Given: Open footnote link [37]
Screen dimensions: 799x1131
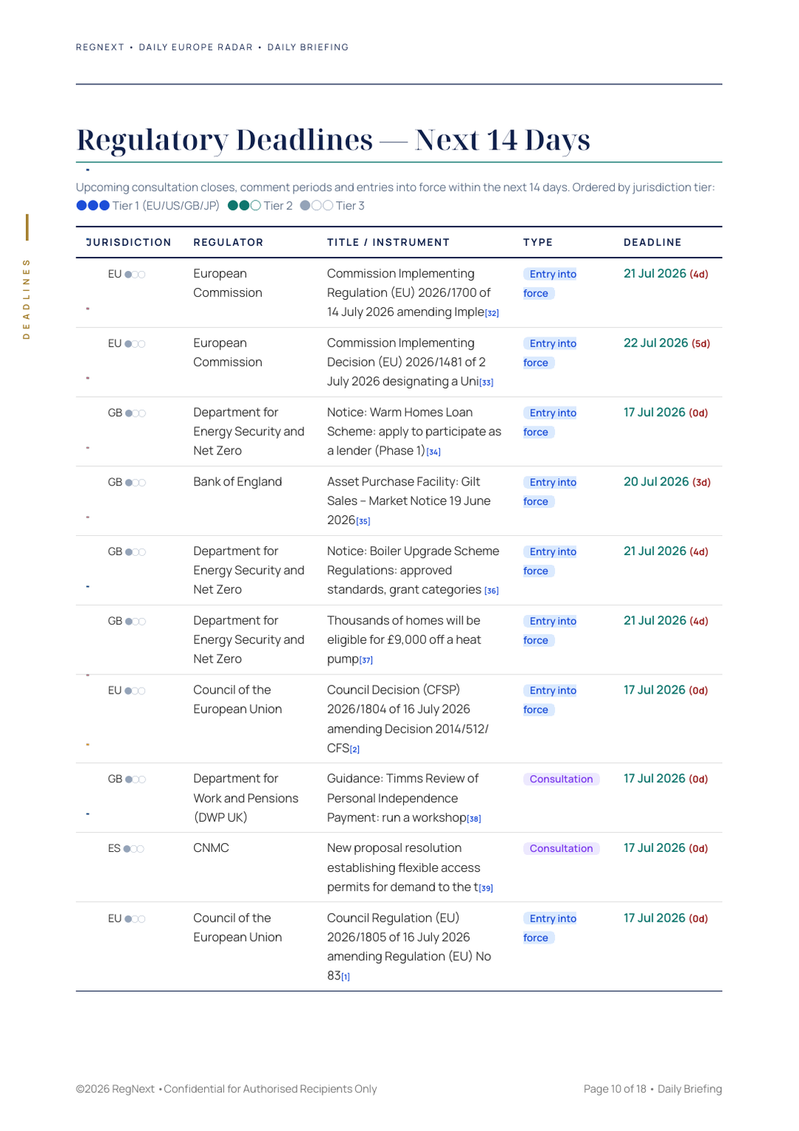Looking at the screenshot, I should [366, 660].
